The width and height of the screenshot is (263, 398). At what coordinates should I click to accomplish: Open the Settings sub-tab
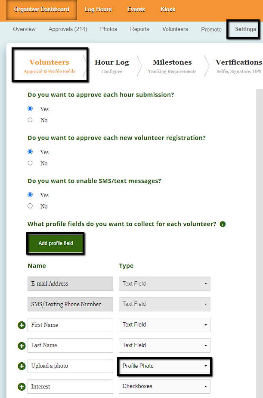pyautogui.click(x=245, y=29)
